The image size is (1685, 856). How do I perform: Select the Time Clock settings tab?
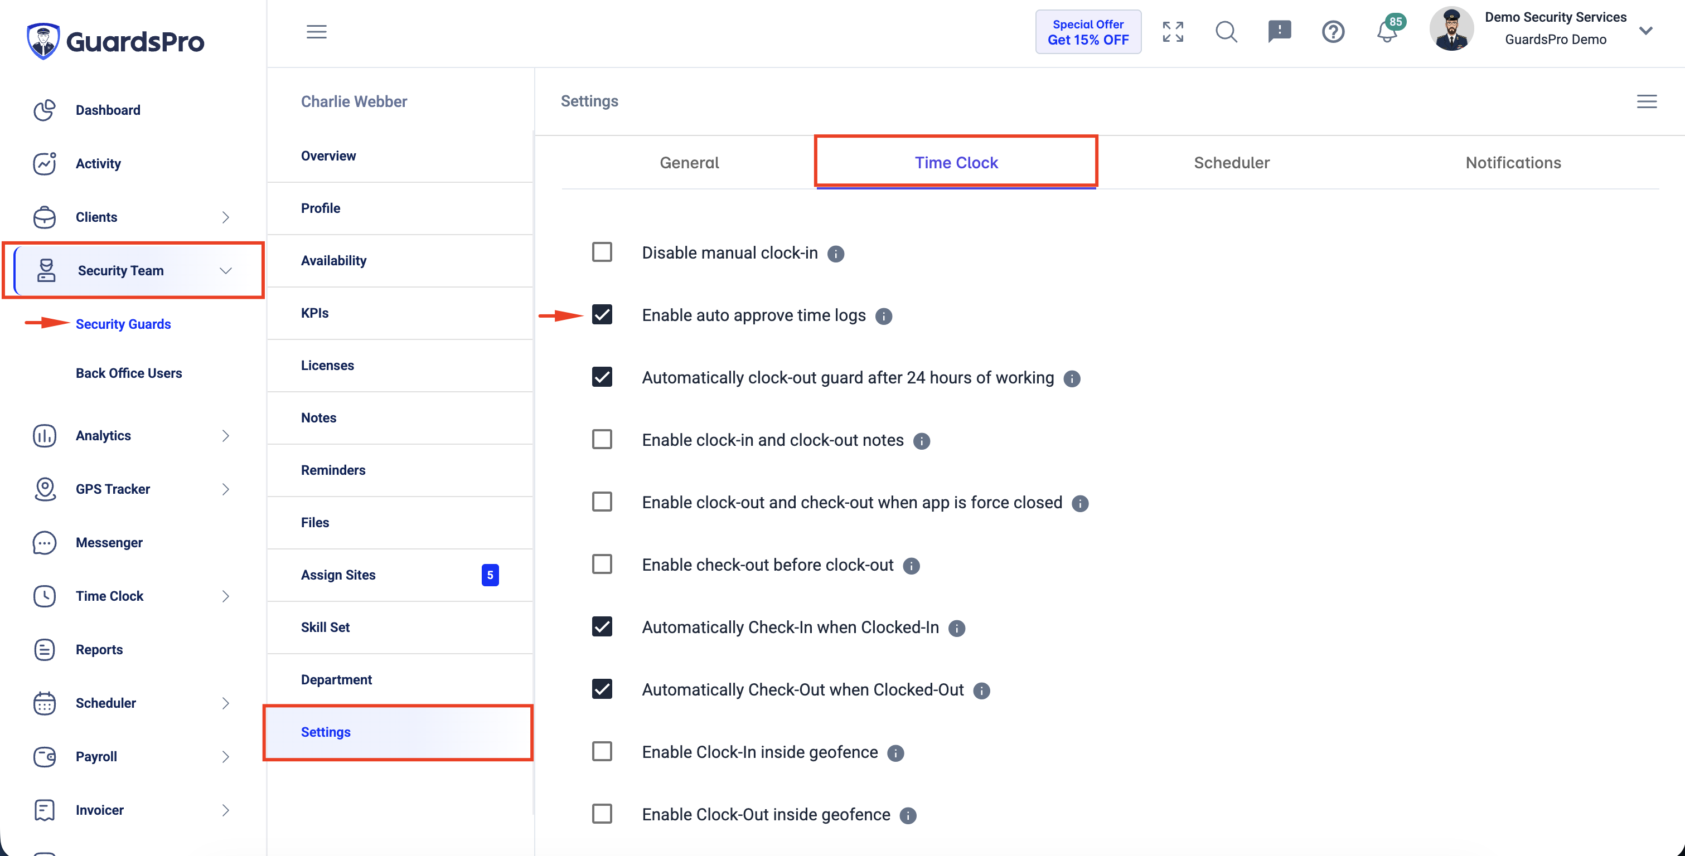pos(956,163)
